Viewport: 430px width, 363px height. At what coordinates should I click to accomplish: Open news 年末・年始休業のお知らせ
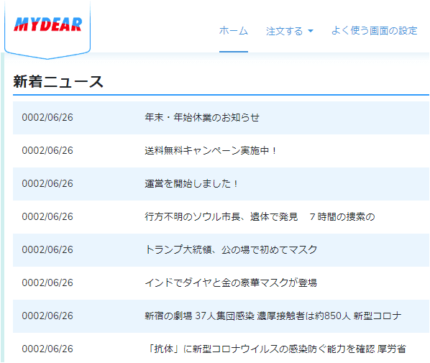[202, 117]
